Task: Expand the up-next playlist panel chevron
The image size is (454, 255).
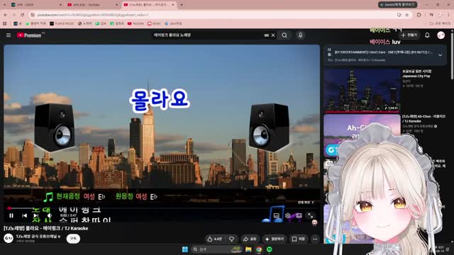Action: [x=440, y=55]
